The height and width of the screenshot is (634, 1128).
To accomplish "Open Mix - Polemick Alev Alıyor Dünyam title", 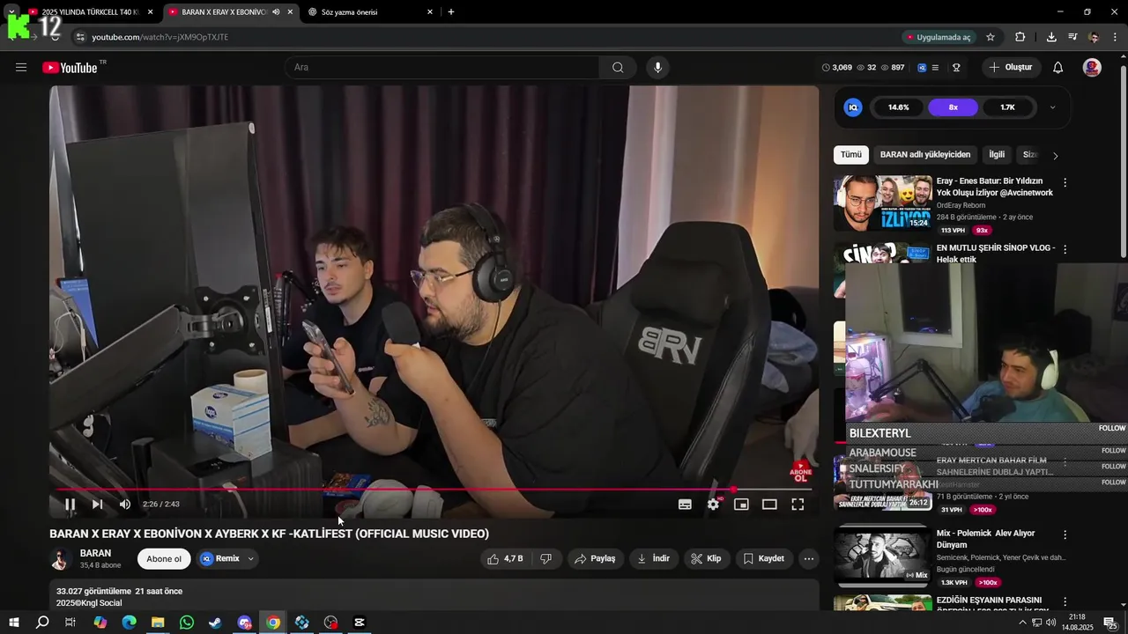I will [985, 539].
